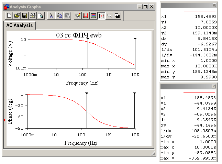Select the AC Analysis tab
The width and height of the screenshot is (222, 164).
[20, 25]
